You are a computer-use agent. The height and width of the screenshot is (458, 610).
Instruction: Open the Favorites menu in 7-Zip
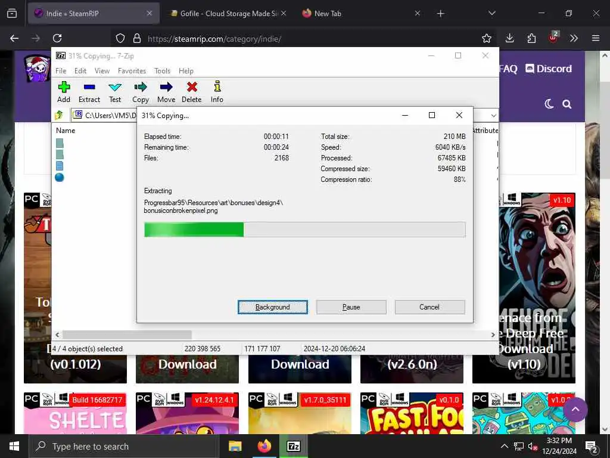point(132,71)
